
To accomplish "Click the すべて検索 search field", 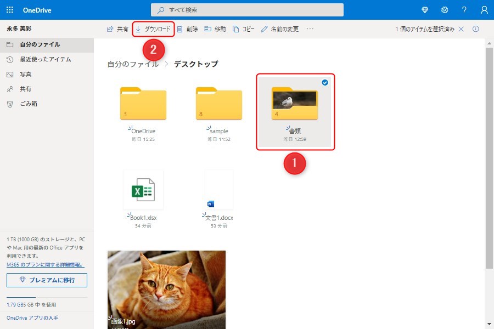I will click(247, 10).
